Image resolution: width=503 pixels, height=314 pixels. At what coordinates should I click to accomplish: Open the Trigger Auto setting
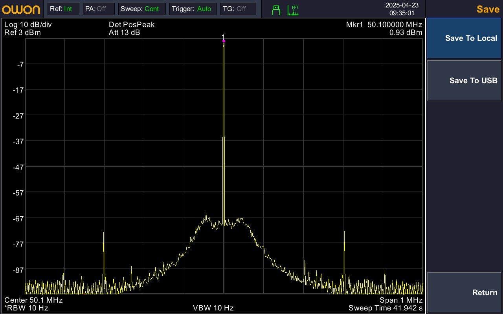(x=193, y=9)
